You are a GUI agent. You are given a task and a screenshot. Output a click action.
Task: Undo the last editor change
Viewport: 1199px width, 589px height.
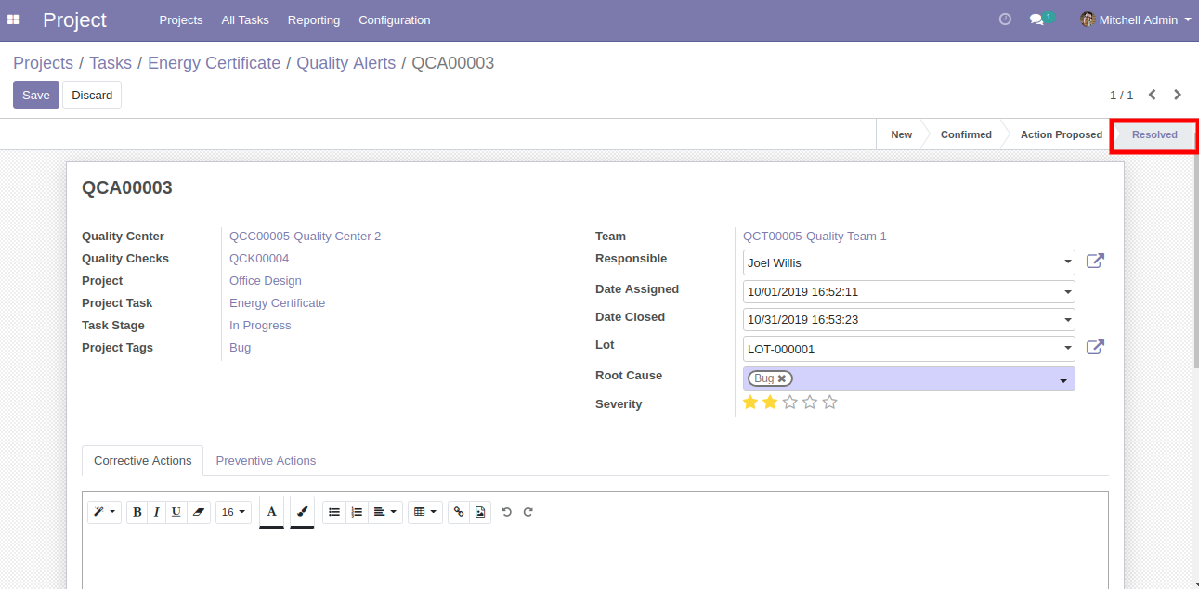click(507, 512)
